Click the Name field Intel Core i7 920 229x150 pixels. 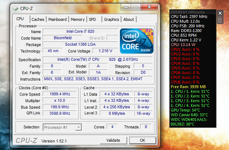pyautogui.click(x=80, y=31)
